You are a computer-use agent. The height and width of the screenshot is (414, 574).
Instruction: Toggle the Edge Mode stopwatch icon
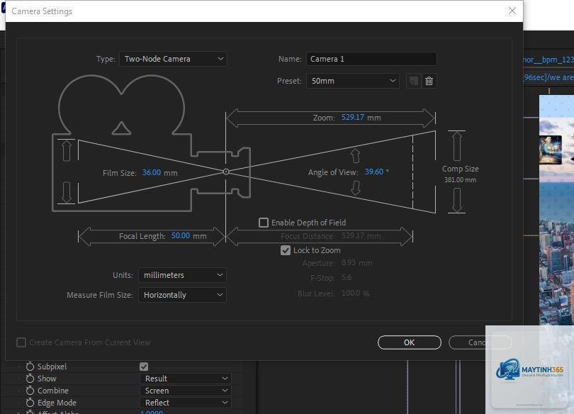click(30, 403)
